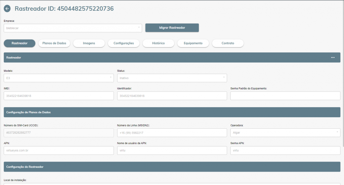Focus the Senha Padrão do Equipamento field
Screen dimensions: 344x185
285,96
